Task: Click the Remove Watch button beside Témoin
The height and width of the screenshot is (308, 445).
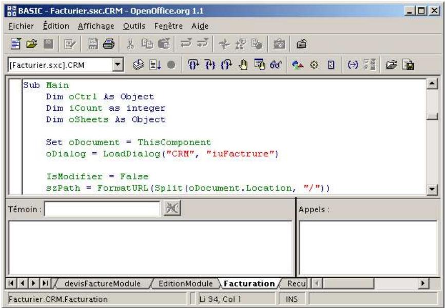Action: coord(172,208)
